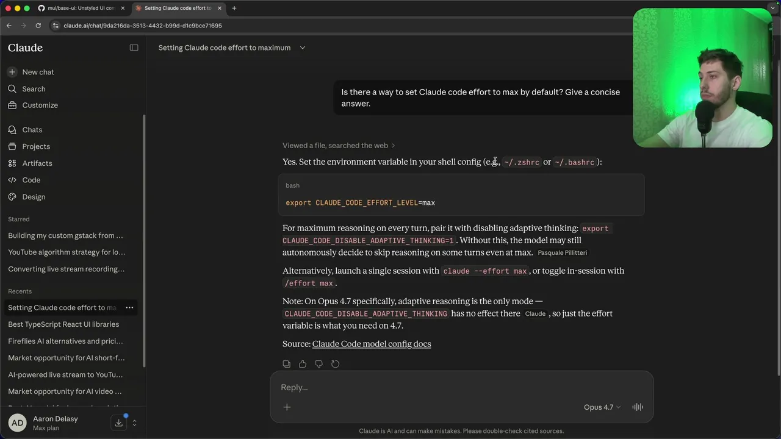Viewport: 781px width, 439px height.
Task: Click the Reply input field
Action: click(x=461, y=387)
